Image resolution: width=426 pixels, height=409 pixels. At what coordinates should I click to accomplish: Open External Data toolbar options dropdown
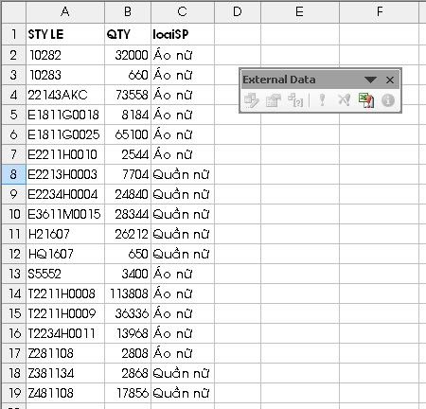[370, 80]
